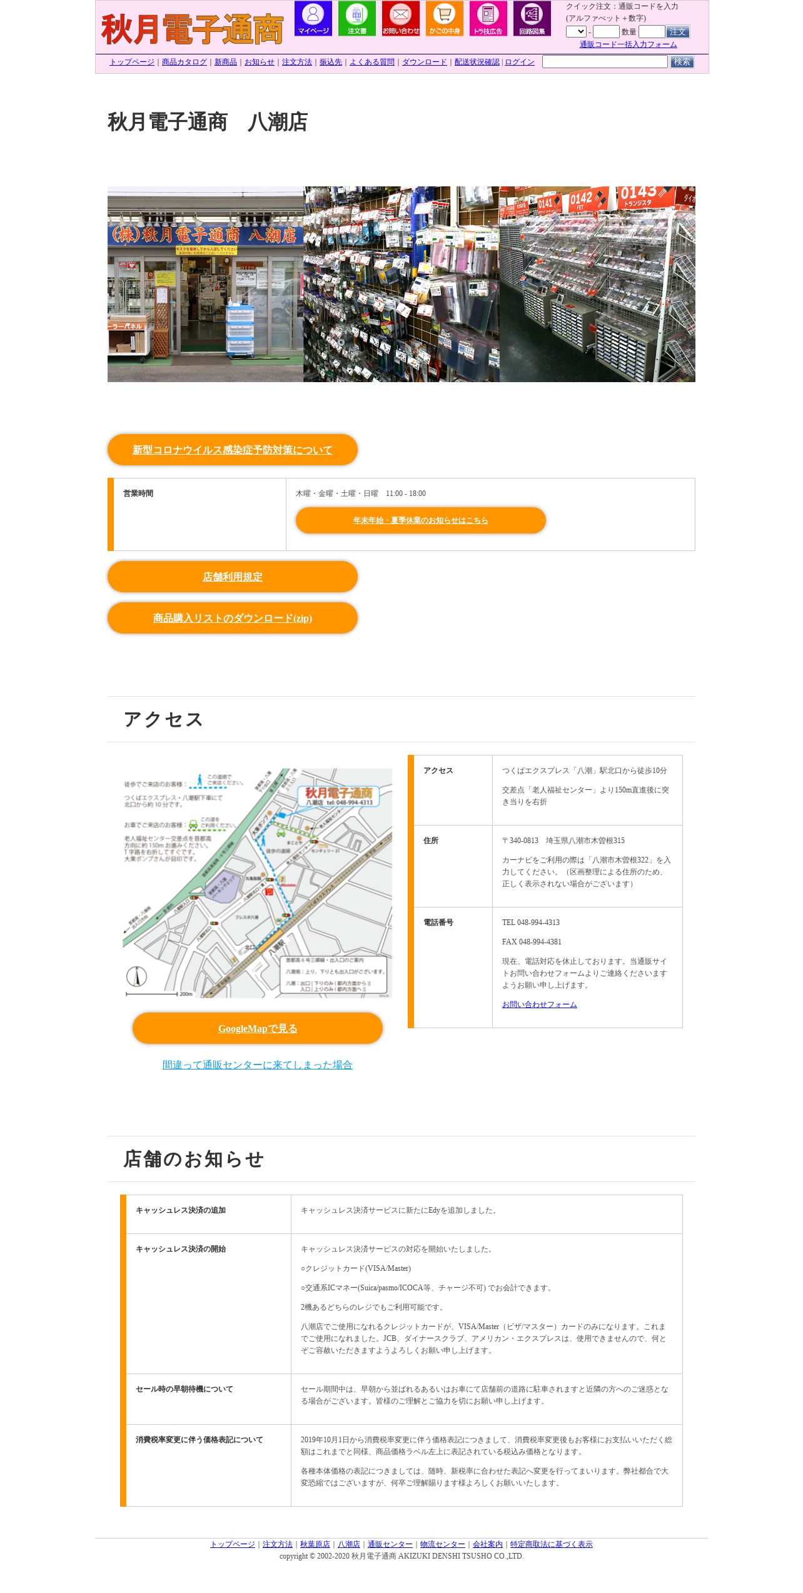Click the 注文書 order form icon
The image size is (803, 1593).
coord(356,19)
